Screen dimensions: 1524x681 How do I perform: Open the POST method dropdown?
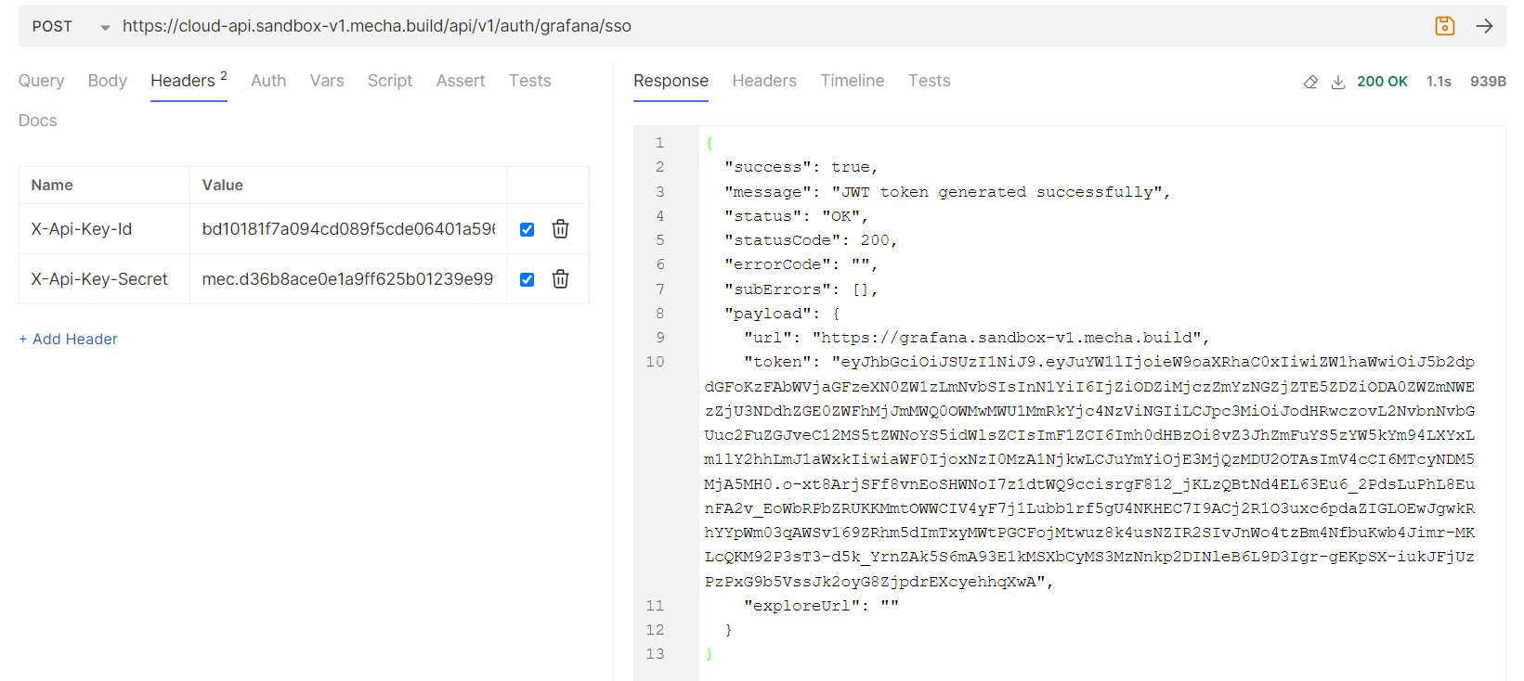(71, 26)
